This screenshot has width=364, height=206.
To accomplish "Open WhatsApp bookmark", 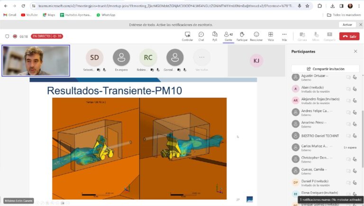I will pyautogui.click(x=106, y=15).
